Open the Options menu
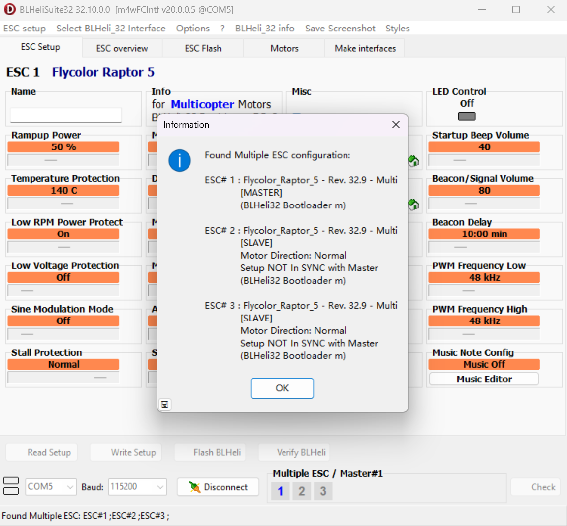The height and width of the screenshot is (526, 567). [193, 28]
